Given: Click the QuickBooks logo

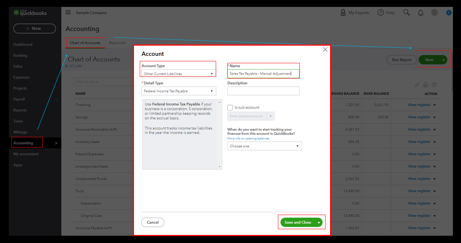Looking at the screenshot, I should pos(30,13).
